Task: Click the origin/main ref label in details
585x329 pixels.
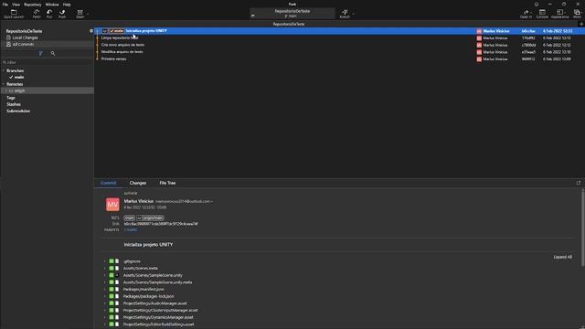Action: pyautogui.click(x=150, y=218)
